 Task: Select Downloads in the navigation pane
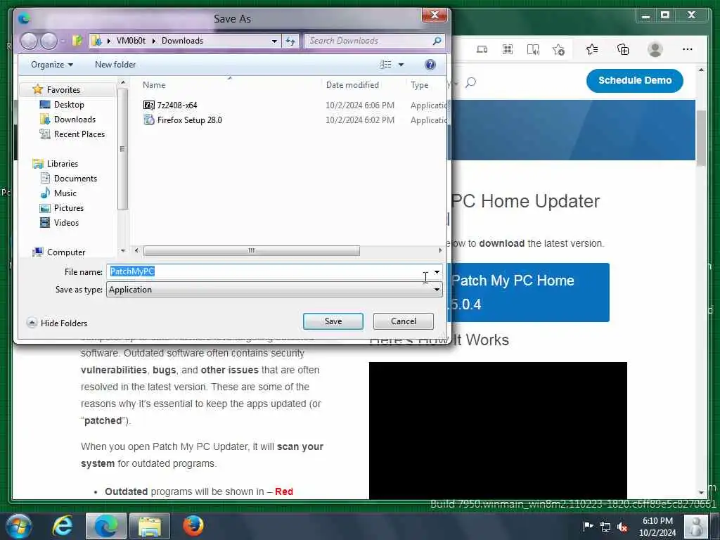pos(75,120)
